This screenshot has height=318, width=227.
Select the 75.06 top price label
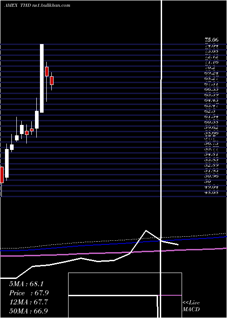click(x=212, y=40)
